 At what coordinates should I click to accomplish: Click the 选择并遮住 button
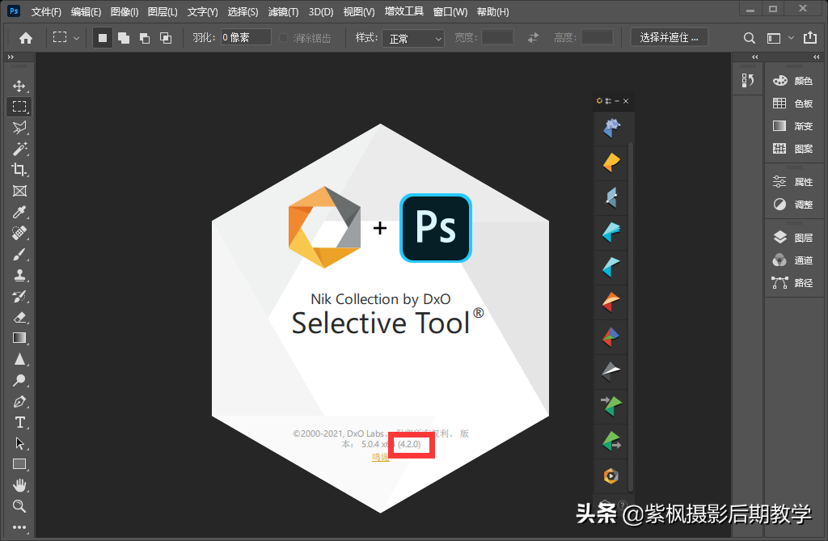669,38
